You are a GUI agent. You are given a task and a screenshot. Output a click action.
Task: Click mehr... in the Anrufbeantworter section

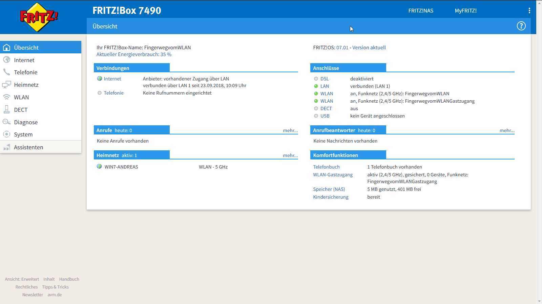[x=507, y=130]
